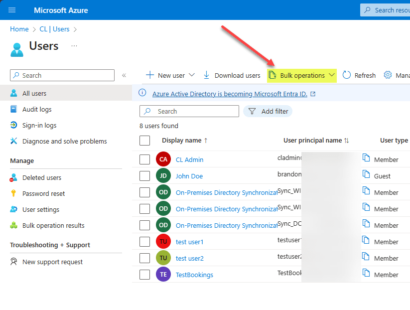This screenshot has width=410, height=310.
Task: Copy John Doe's user principal name
Action: pos(366,174)
